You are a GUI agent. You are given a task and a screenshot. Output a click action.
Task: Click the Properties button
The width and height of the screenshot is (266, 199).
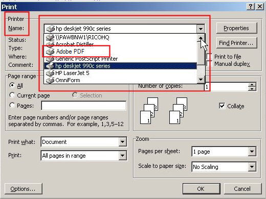[236, 28]
